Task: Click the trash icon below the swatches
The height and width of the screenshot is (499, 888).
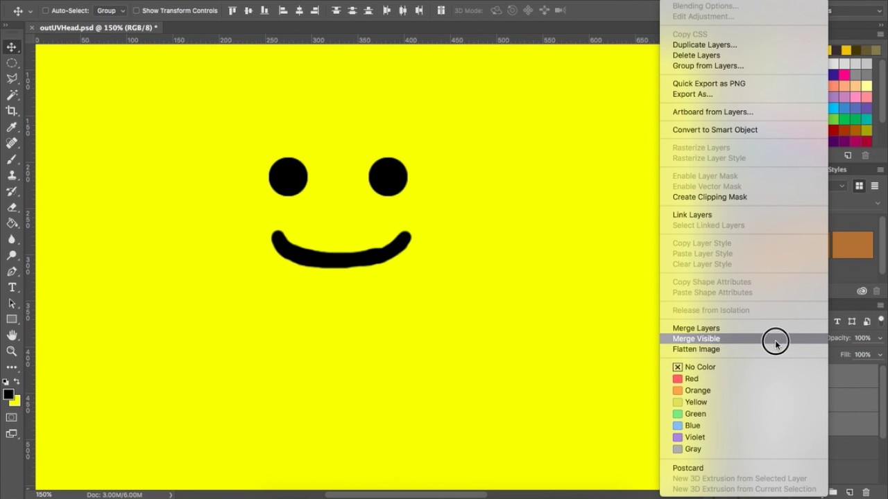Action: click(x=866, y=156)
